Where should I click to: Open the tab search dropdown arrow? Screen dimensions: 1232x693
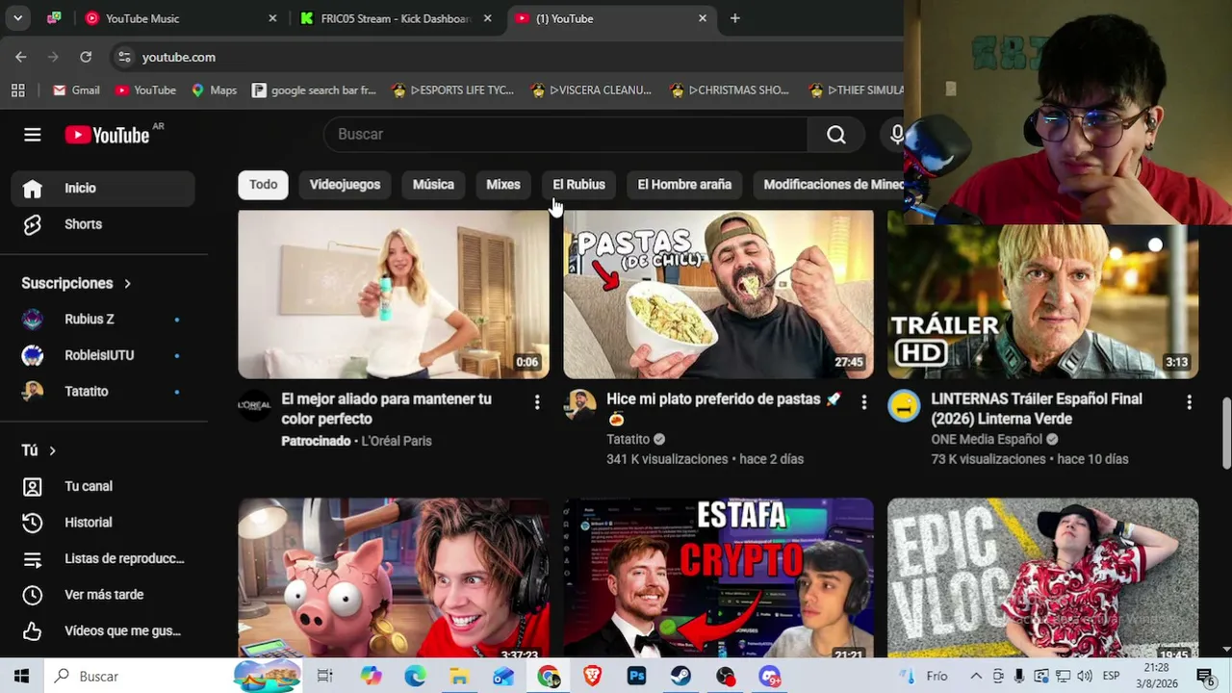pos(18,18)
